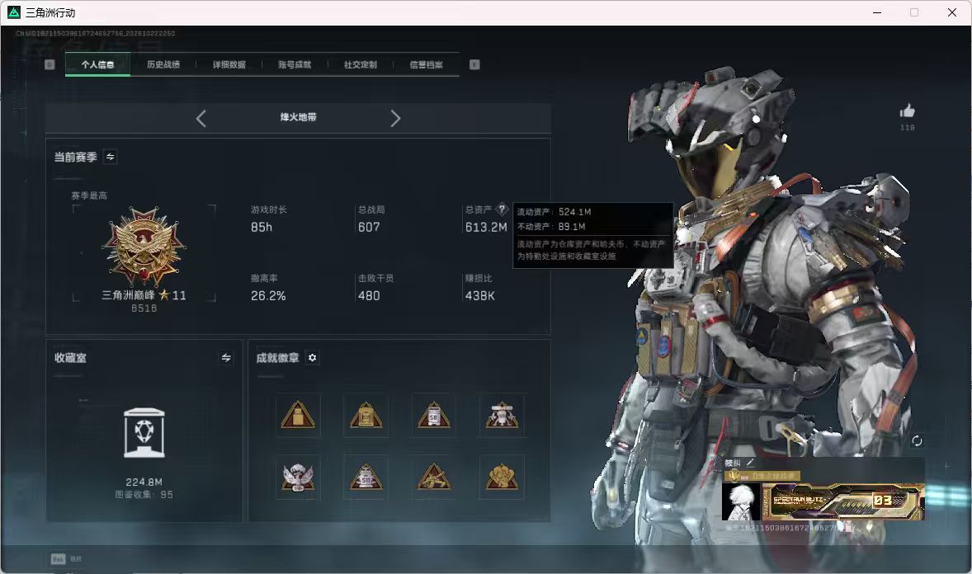972x574 pixels.
Task: Click the 总资产 question mark icon
Action: click(x=502, y=209)
